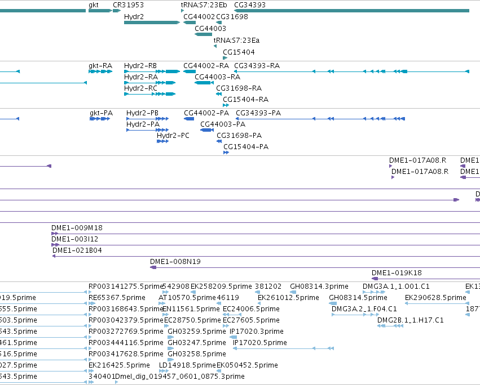
Task: Select the CG31698-PA label
Action: (x=239, y=136)
